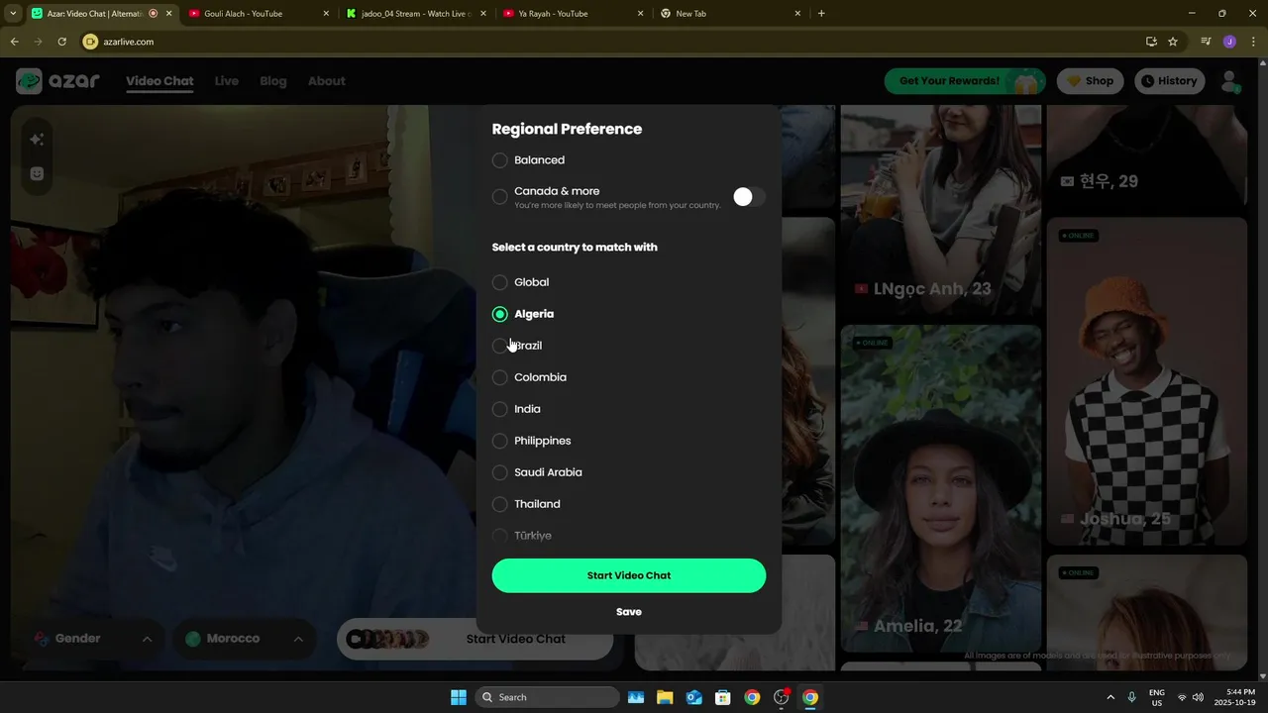Switch to the jadoo_04 Stream tab

tap(415, 14)
